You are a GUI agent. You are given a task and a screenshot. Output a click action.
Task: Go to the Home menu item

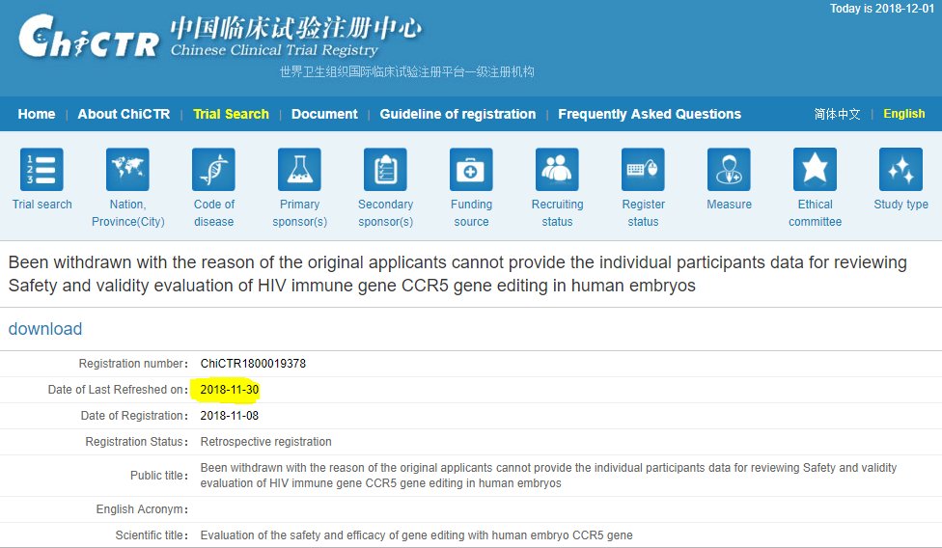tap(37, 114)
